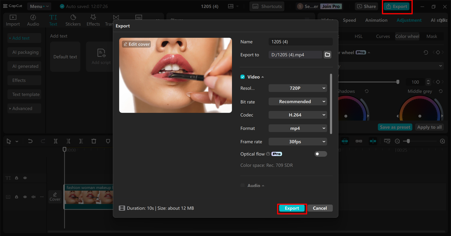The image size is (451, 236).
Task: Uncheck the Video export checkbox
Action: click(242, 77)
